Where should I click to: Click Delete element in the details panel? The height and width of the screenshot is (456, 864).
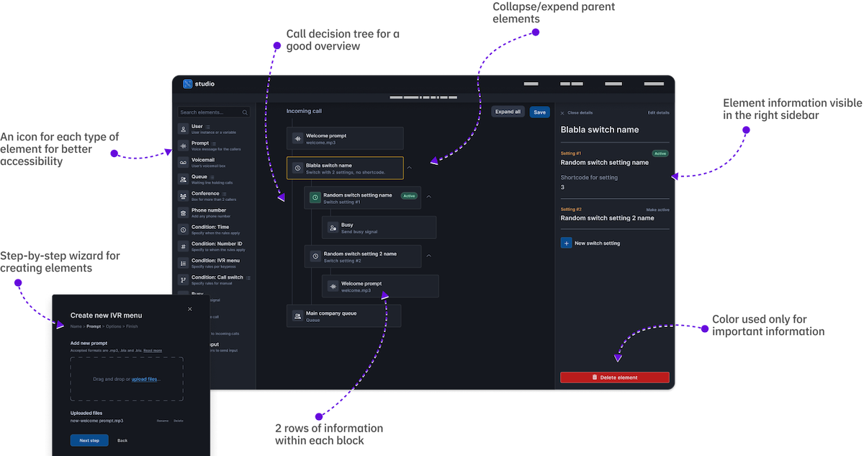614,377
